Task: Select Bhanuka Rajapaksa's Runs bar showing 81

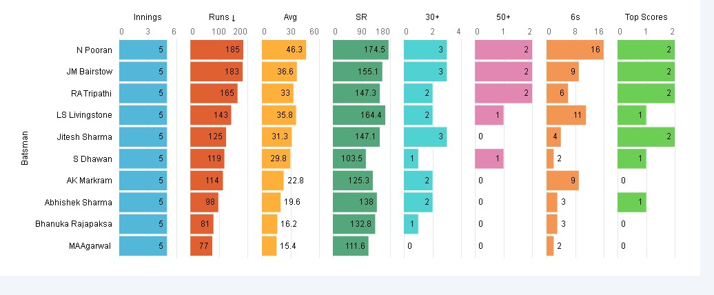Action: tap(201, 224)
